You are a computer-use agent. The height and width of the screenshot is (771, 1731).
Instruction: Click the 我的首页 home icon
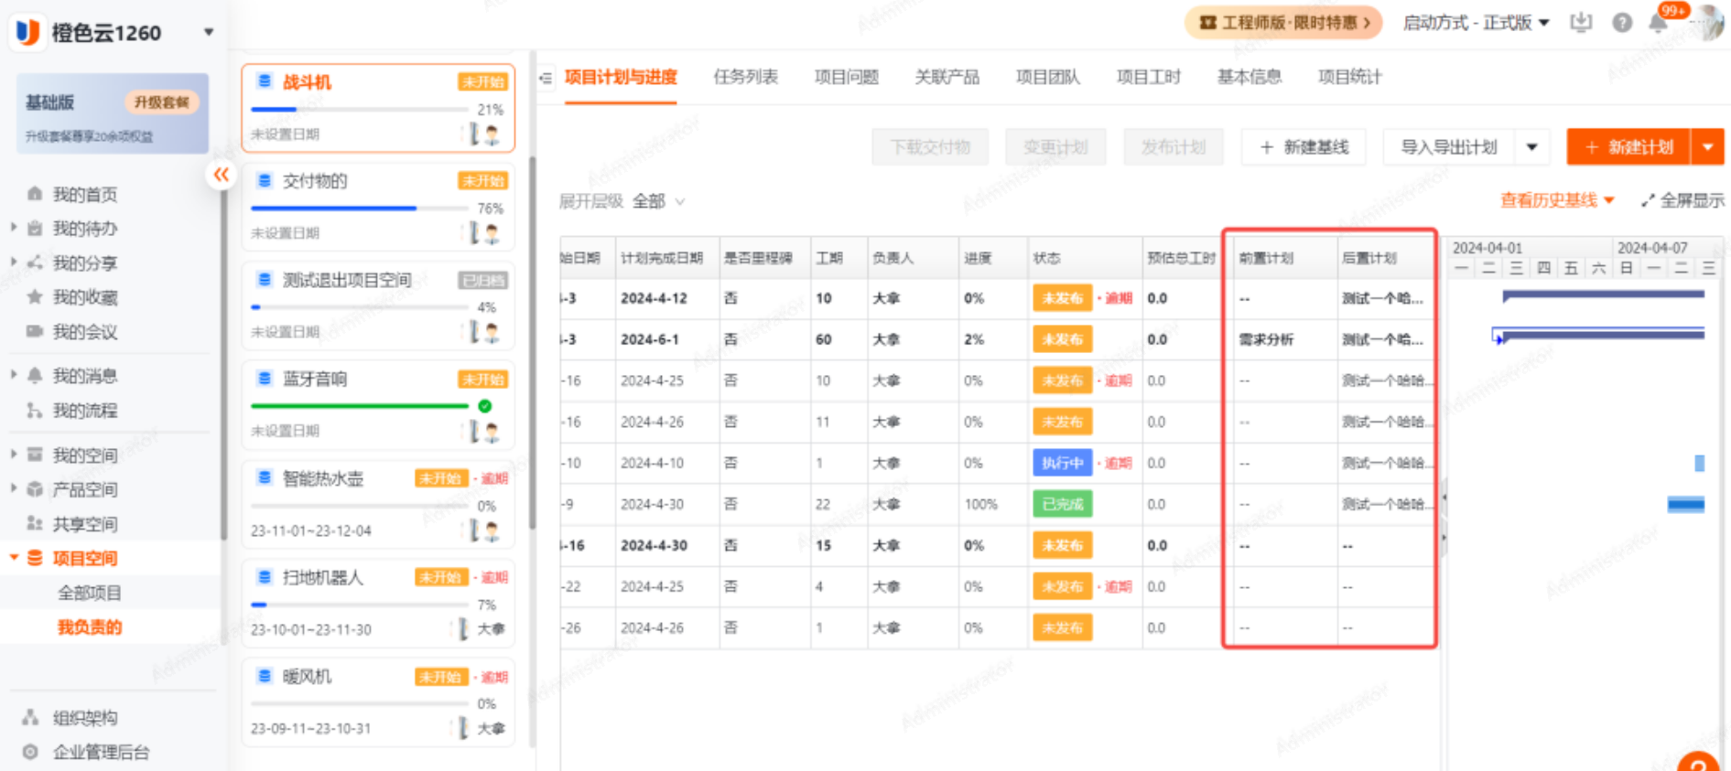35,194
